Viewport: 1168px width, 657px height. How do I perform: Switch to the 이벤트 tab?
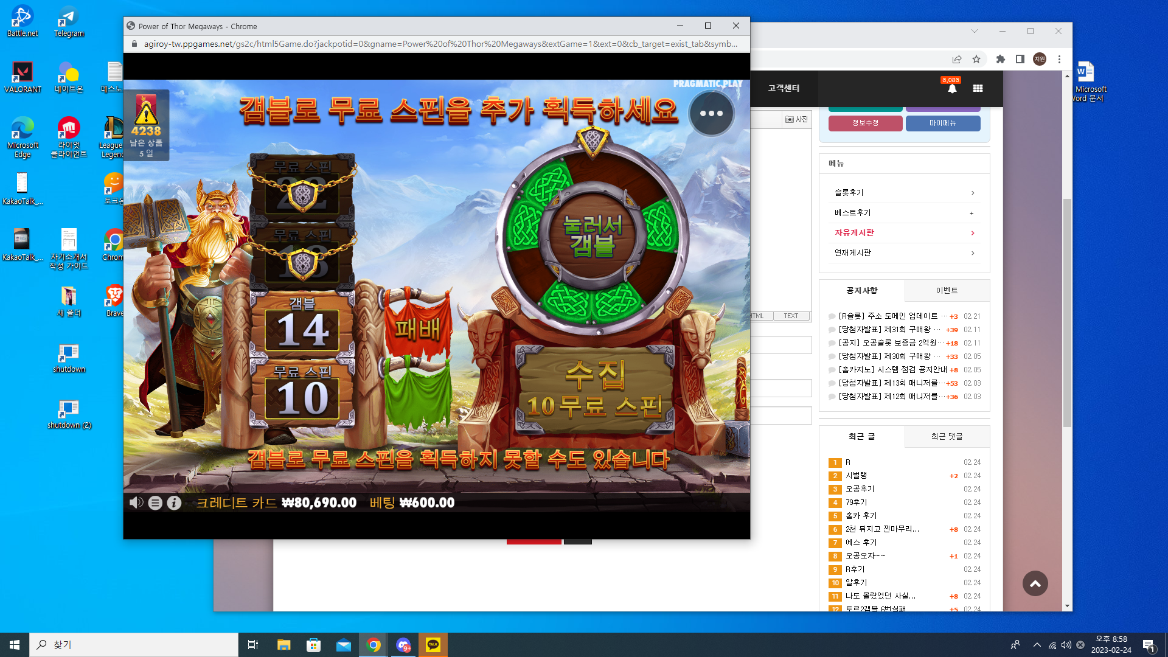coord(947,291)
